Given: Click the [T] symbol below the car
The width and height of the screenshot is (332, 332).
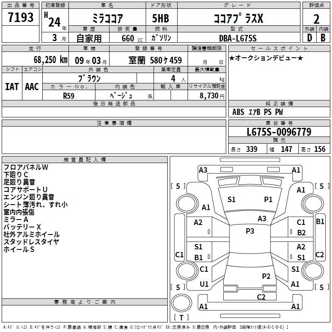Looking at the screenshot, I should click(x=181, y=318).
